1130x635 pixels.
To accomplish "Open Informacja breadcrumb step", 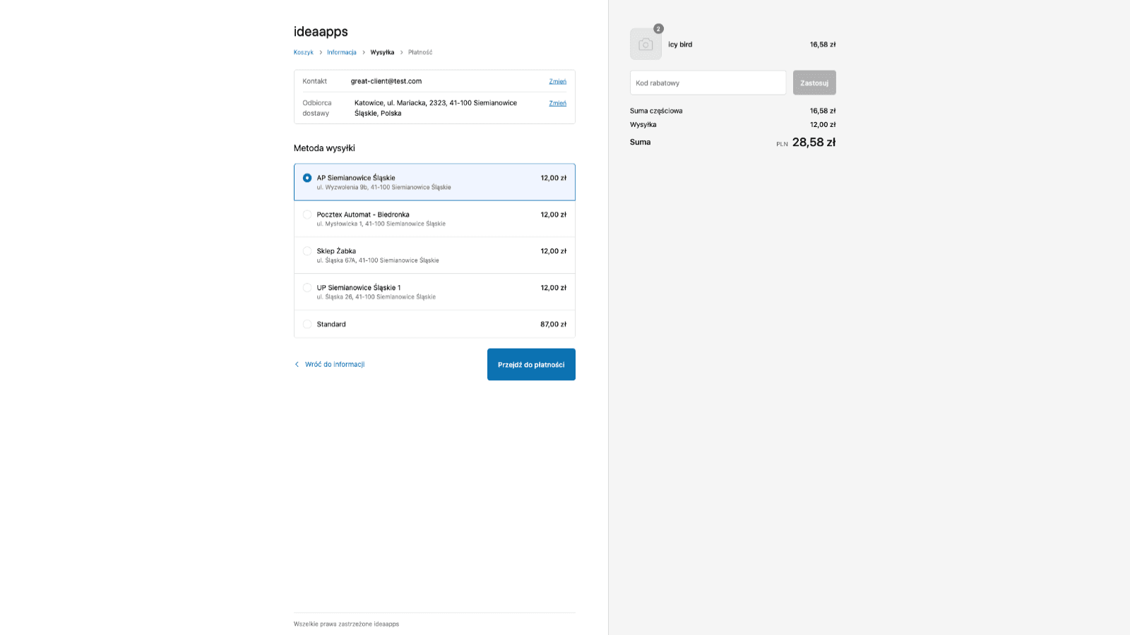I will (342, 52).
